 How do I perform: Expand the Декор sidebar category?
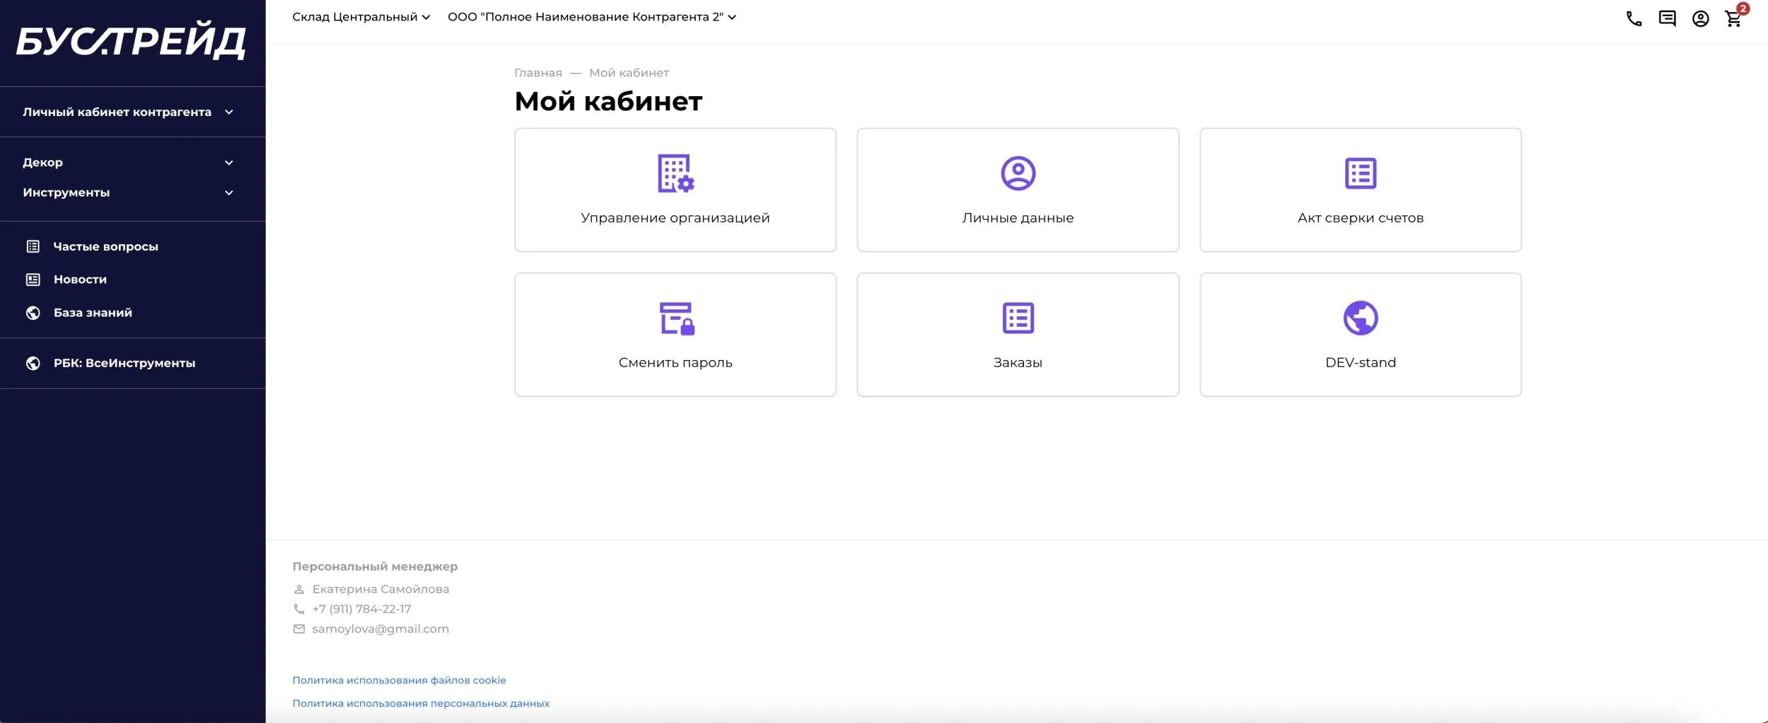tap(127, 163)
